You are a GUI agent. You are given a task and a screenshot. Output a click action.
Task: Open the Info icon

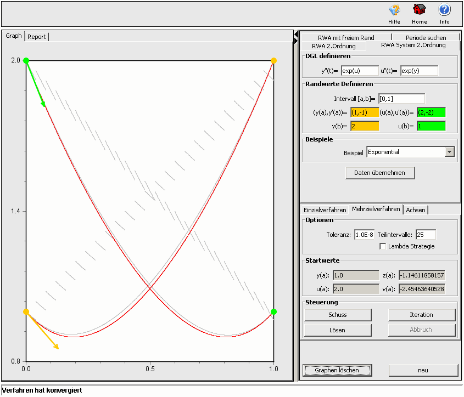(x=444, y=10)
